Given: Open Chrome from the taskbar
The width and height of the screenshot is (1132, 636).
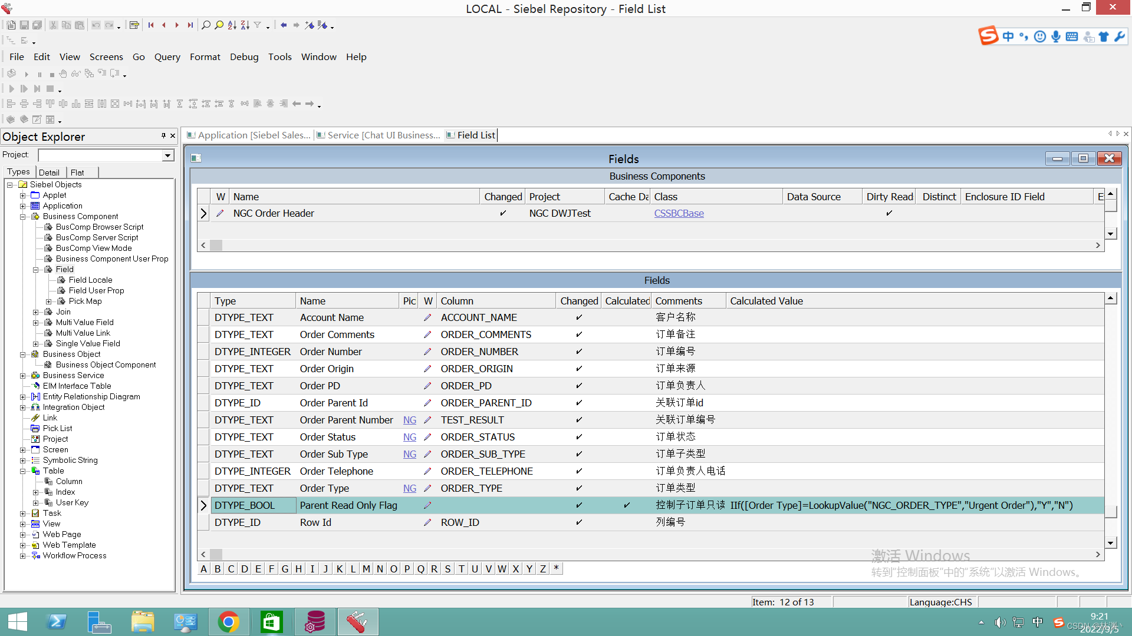Looking at the screenshot, I should pos(229,622).
